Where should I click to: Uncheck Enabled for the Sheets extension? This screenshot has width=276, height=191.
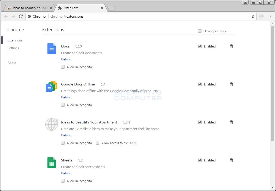tap(200, 160)
